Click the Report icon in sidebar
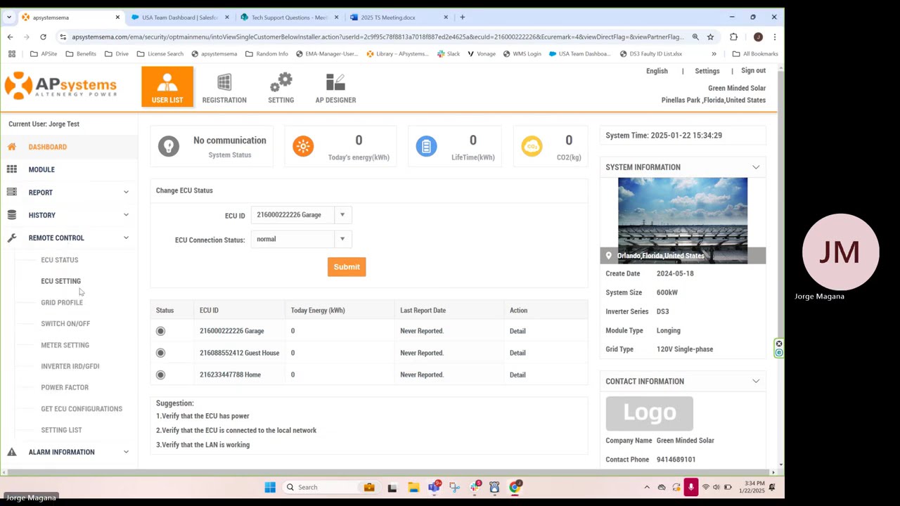This screenshot has width=900, height=506. click(12, 193)
